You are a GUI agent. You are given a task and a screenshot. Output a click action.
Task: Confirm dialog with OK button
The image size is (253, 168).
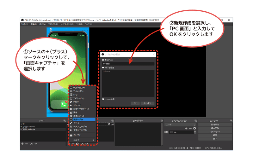coord(135,103)
